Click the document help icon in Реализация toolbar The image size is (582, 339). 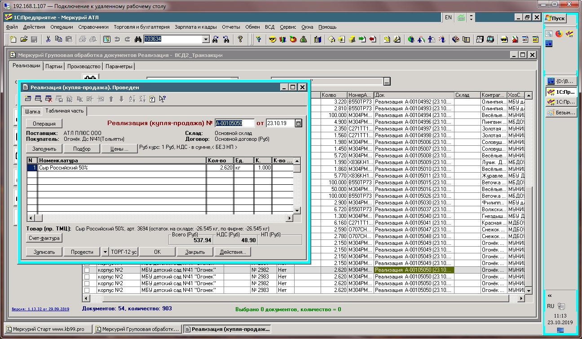152,99
